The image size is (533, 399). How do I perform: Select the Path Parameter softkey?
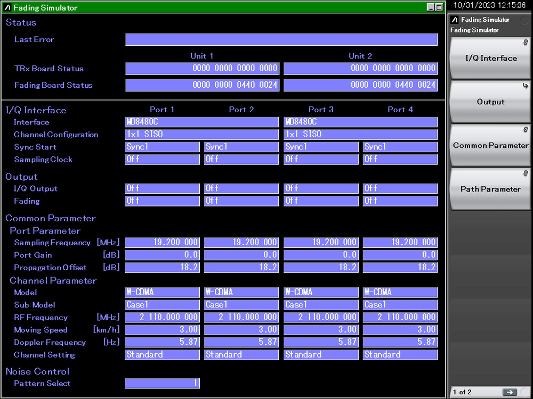coord(490,189)
